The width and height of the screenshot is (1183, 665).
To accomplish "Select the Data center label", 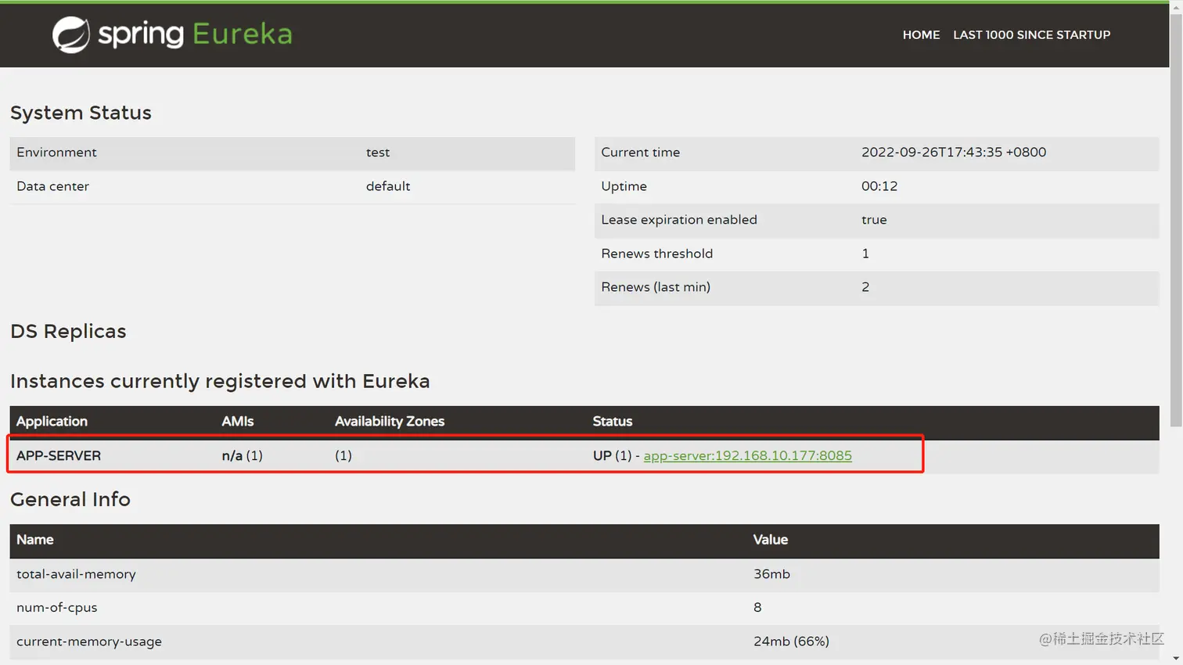I will pyautogui.click(x=52, y=186).
